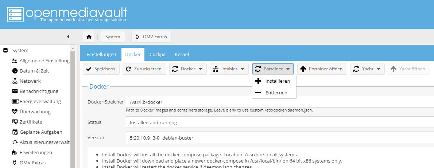Open the iptables dropdown menu
Screen dimensions: 434x168
(229, 69)
